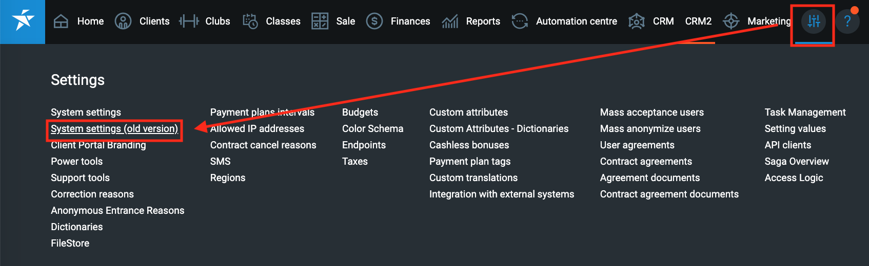The image size is (869, 266).
Task: Open Integration with external systems
Action: (501, 194)
